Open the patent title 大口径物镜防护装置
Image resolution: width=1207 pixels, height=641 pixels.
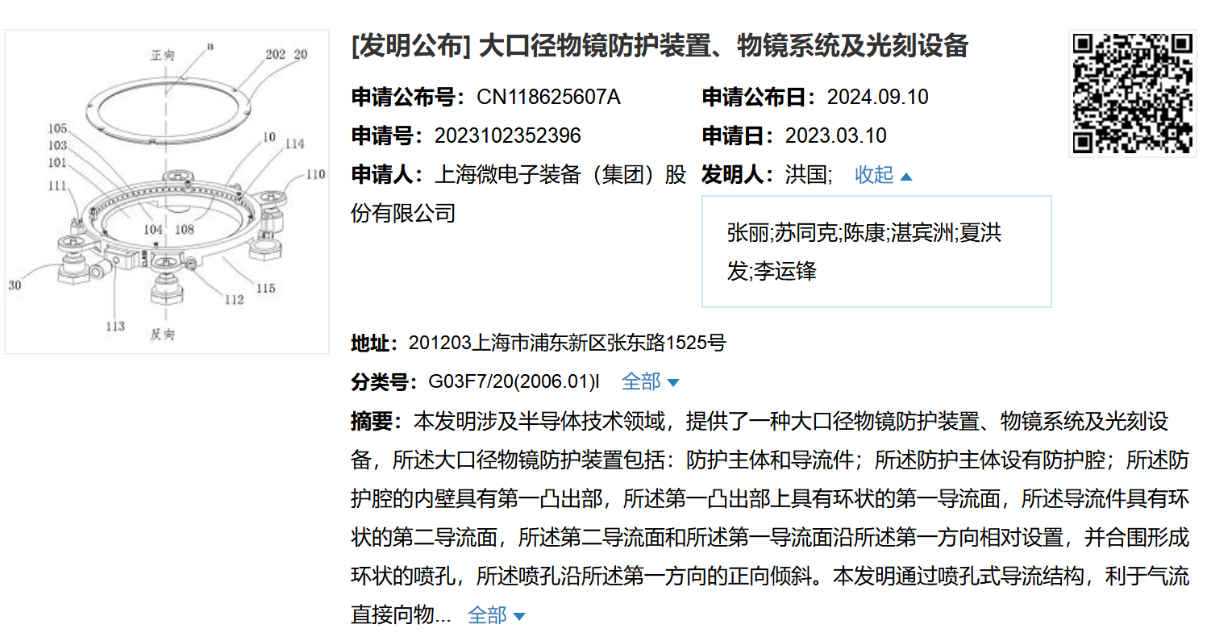coord(660,46)
